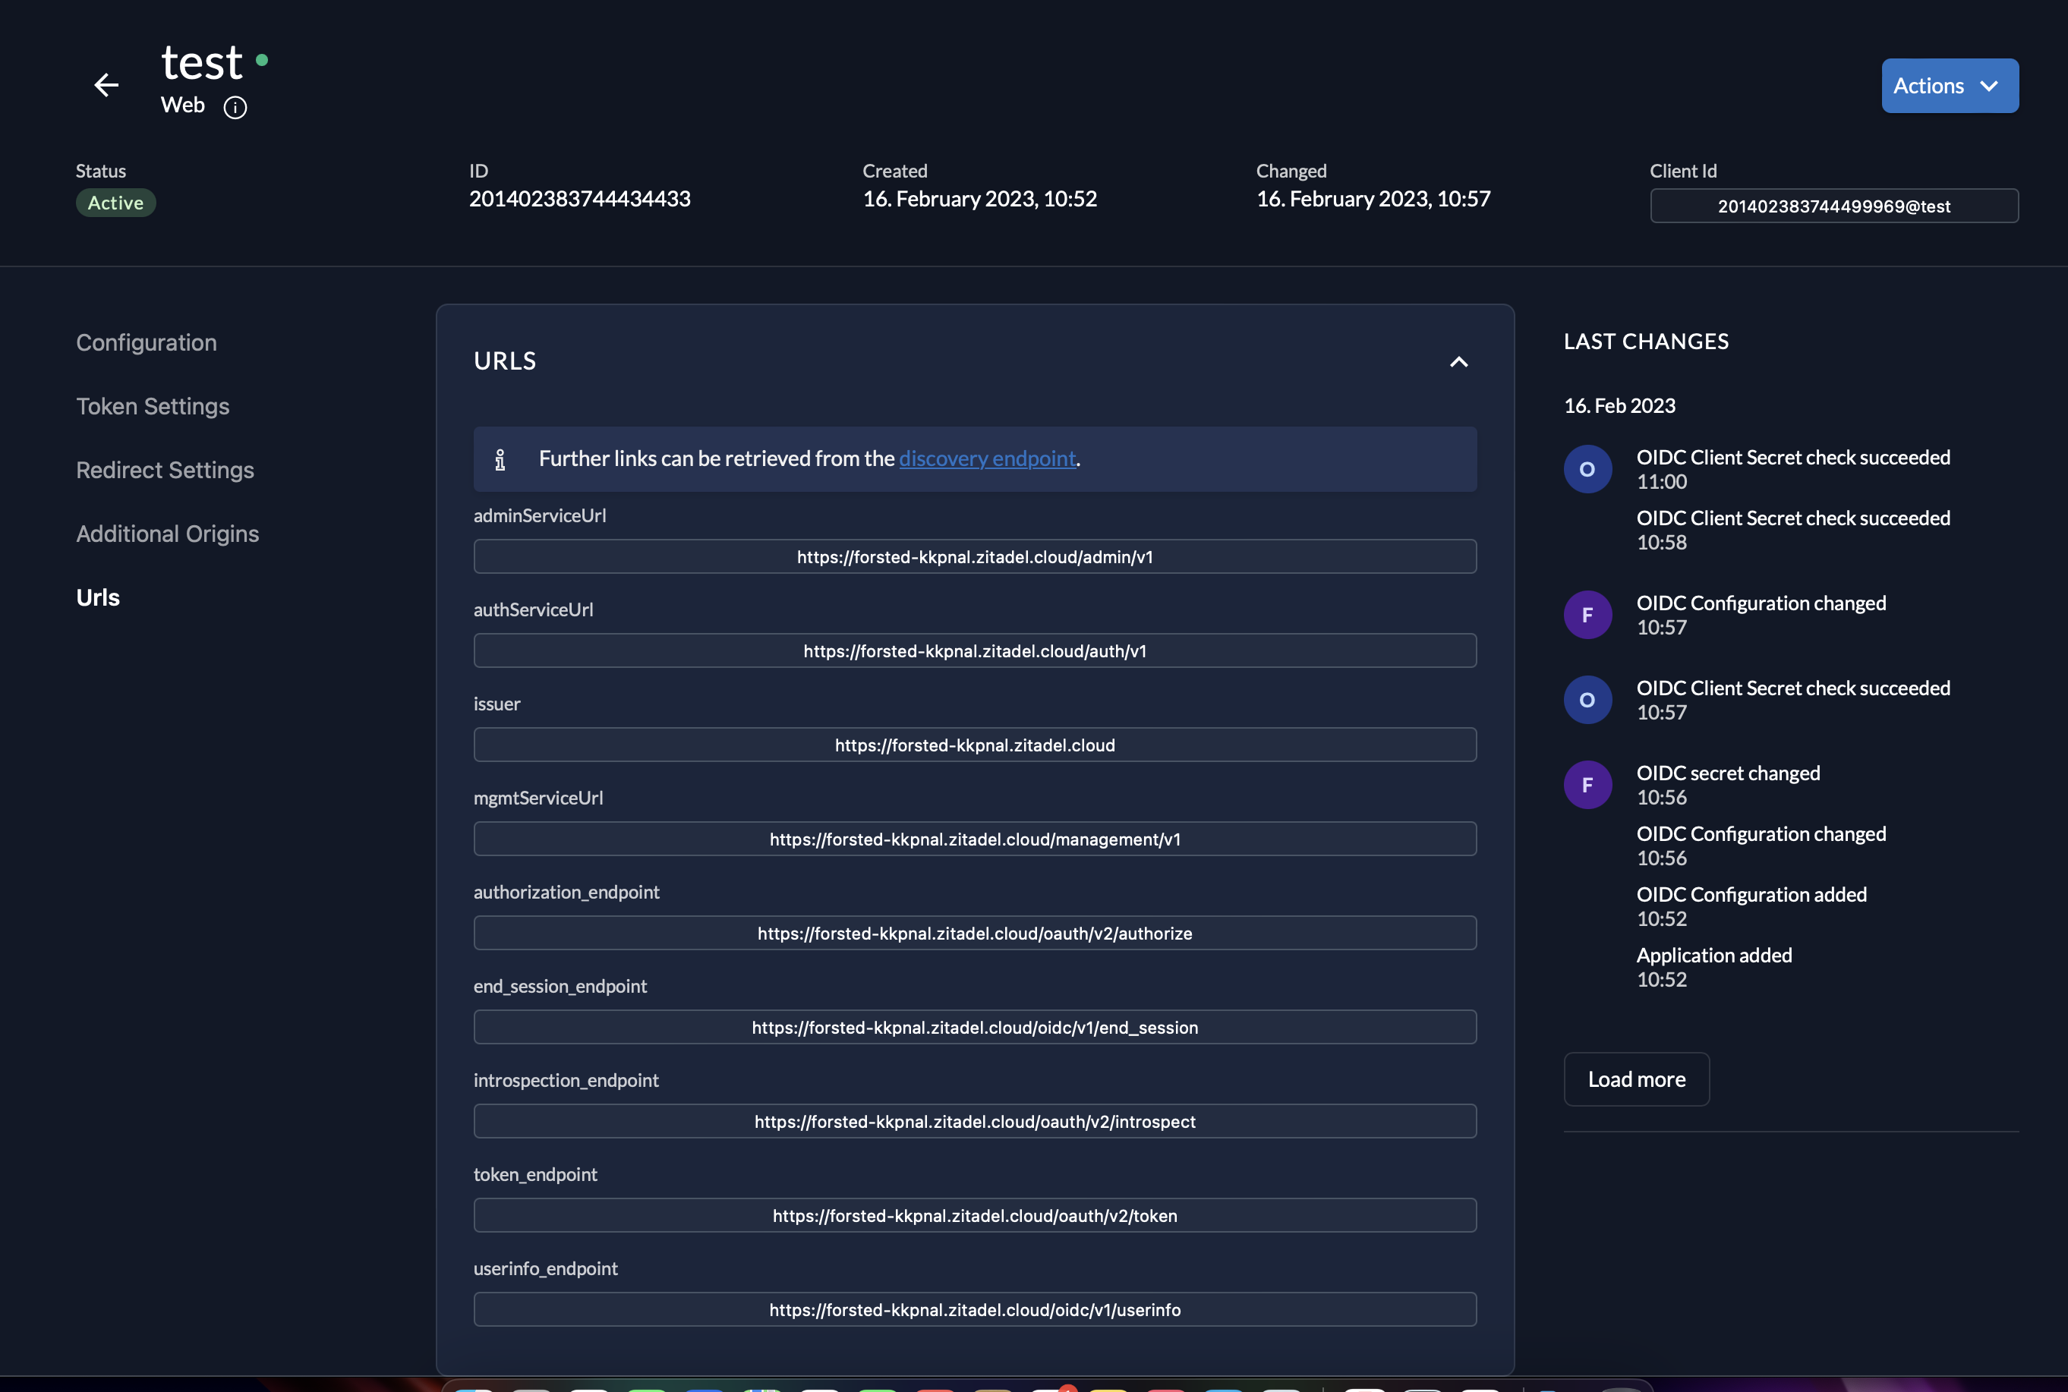This screenshot has width=2068, height=1392.
Task: Click the green status dot beside test
Action: pos(262,61)
